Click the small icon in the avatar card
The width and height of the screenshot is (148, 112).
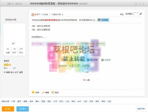click(x=14, y=43)
